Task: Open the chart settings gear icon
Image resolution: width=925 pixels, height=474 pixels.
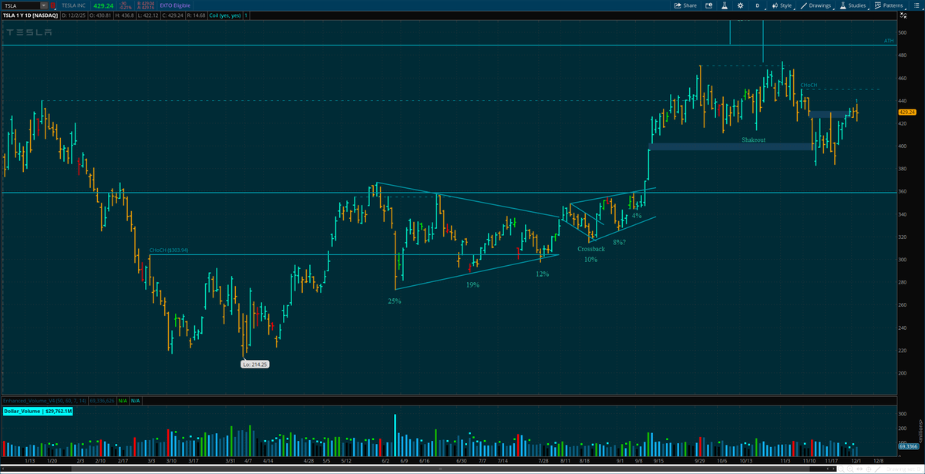Action: tap(740, 5)
